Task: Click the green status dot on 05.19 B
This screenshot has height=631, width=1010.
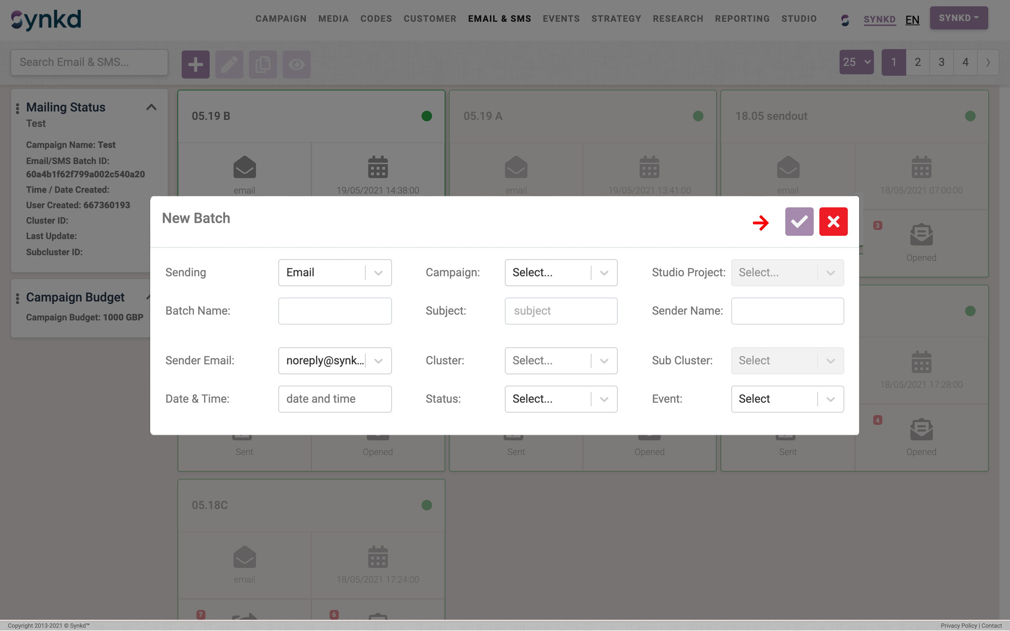Action: tap(426, 116)
